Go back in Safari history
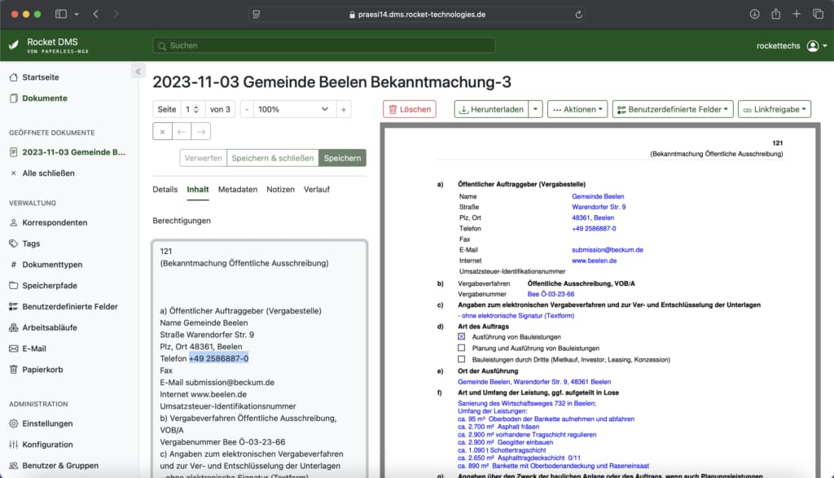Image resolution: width=834 pixels, height=478 pixels. (x=96, y=15)
